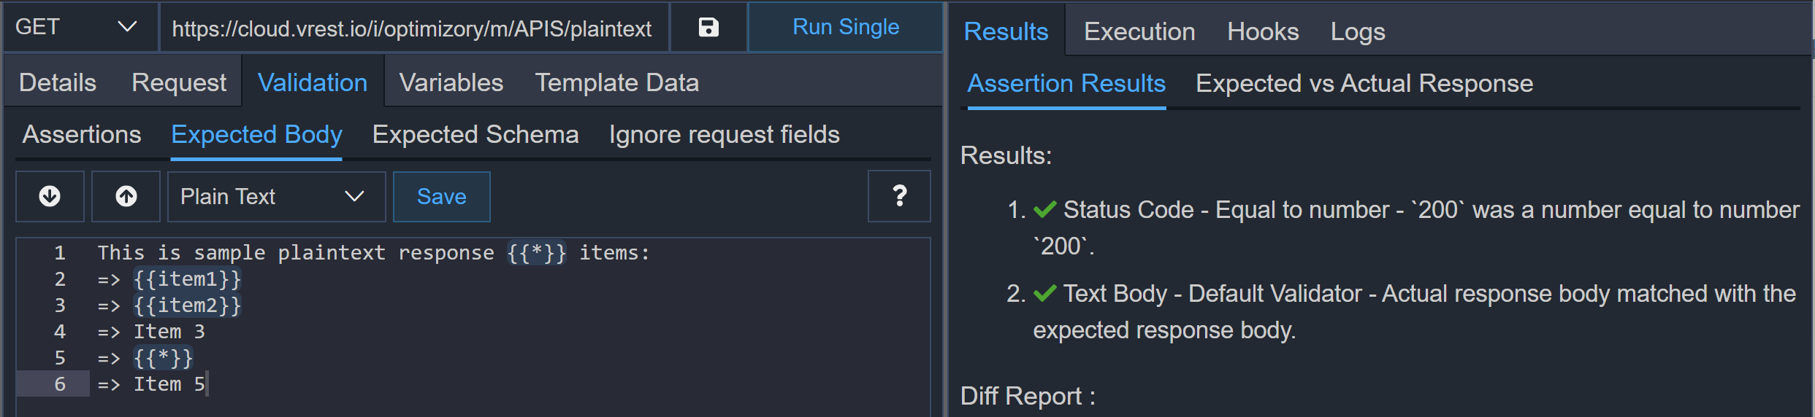Screen dimensions: 1815x417
Task: Open the Request tab
Action: 179,82
